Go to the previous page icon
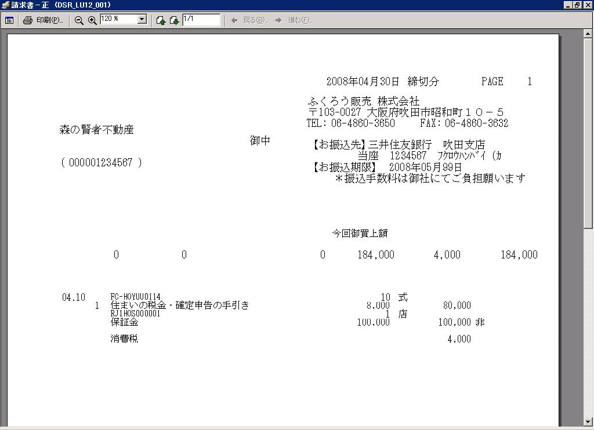The image size is (594, 430). [161, 20]
